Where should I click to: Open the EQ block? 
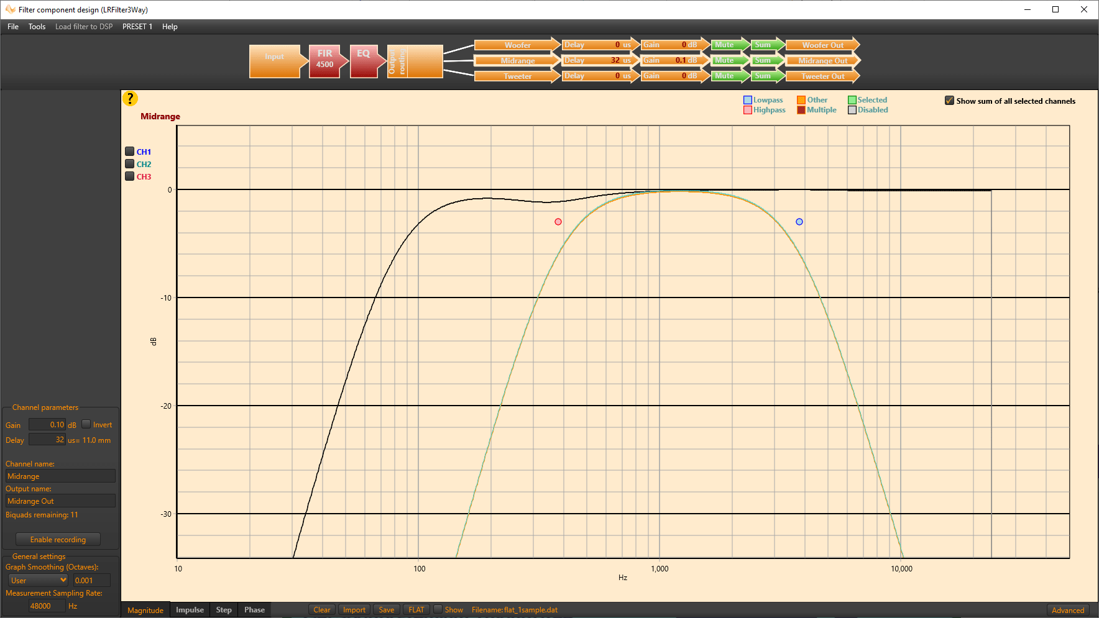click(x=367, y=61)
